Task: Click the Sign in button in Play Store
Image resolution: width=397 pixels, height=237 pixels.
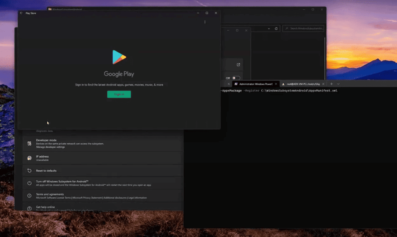Action: [119, 94]
